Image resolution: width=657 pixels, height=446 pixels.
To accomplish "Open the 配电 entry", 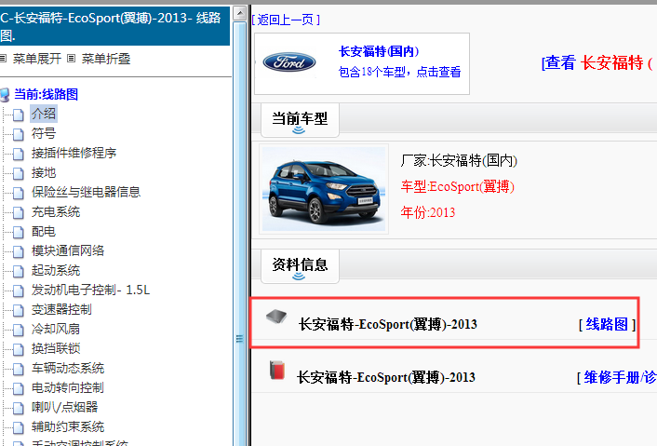I will pyautogui.click(x=44, y=231).
